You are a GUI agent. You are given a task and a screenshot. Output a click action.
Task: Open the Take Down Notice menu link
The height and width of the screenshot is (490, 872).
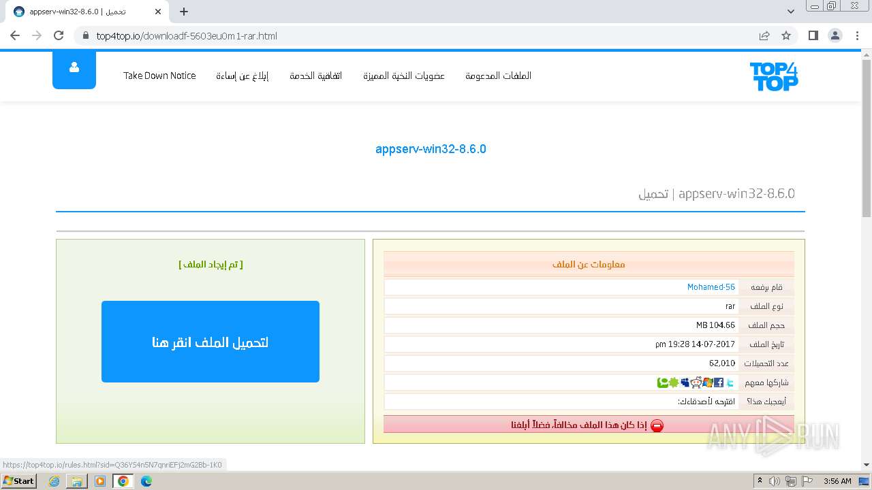159,76
